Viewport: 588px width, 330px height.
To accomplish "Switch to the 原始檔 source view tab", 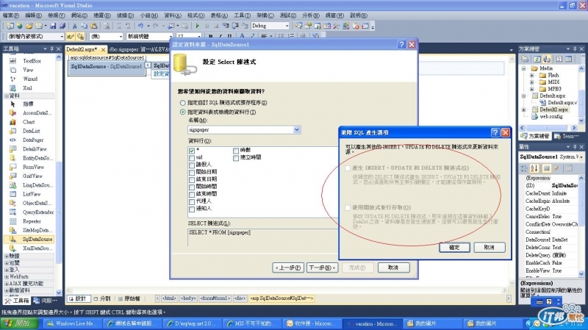I will (129, 298).
